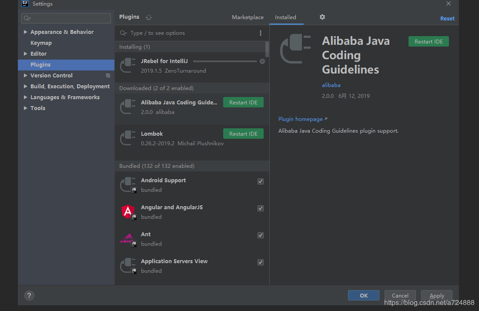Viewport: 479px width, 311px height.
Task: Open the Keymap settings page
Action: tap(41, 43)
